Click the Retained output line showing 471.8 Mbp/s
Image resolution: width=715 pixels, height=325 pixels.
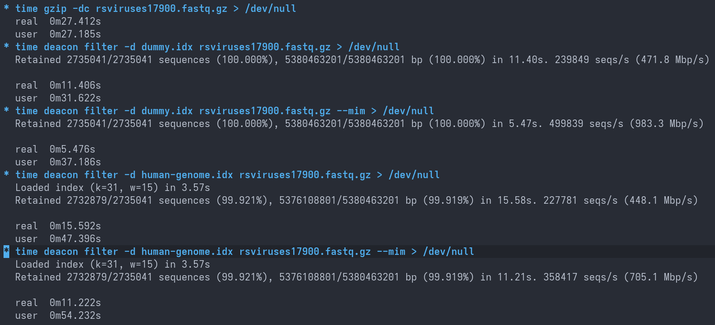pos(362,60)
